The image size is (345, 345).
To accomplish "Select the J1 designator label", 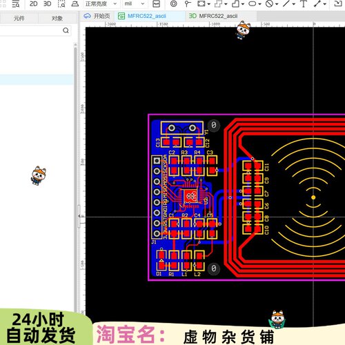I will coord(154,242).
